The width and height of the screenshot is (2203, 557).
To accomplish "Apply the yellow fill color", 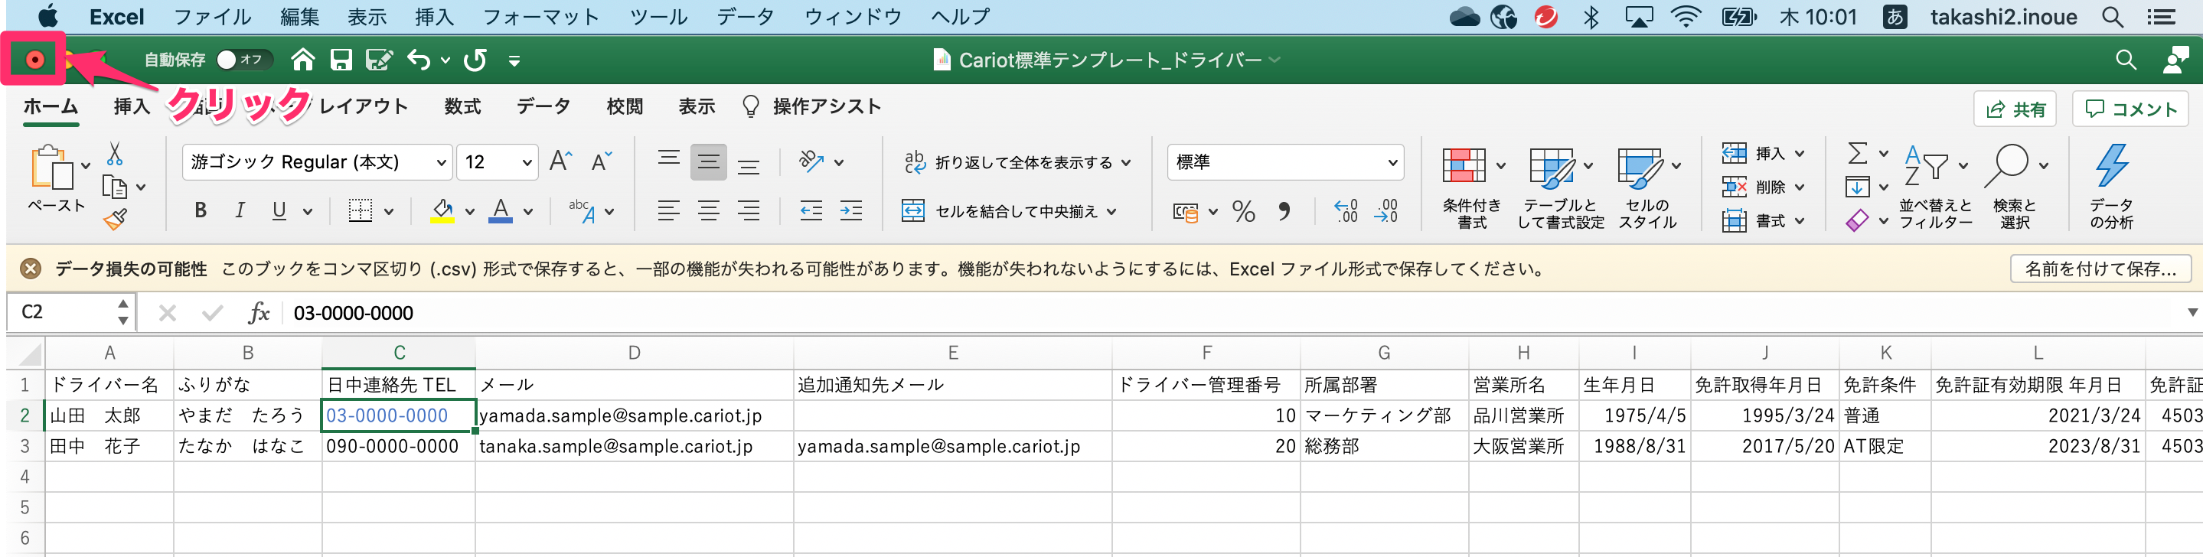I will [x=442, y=212].
